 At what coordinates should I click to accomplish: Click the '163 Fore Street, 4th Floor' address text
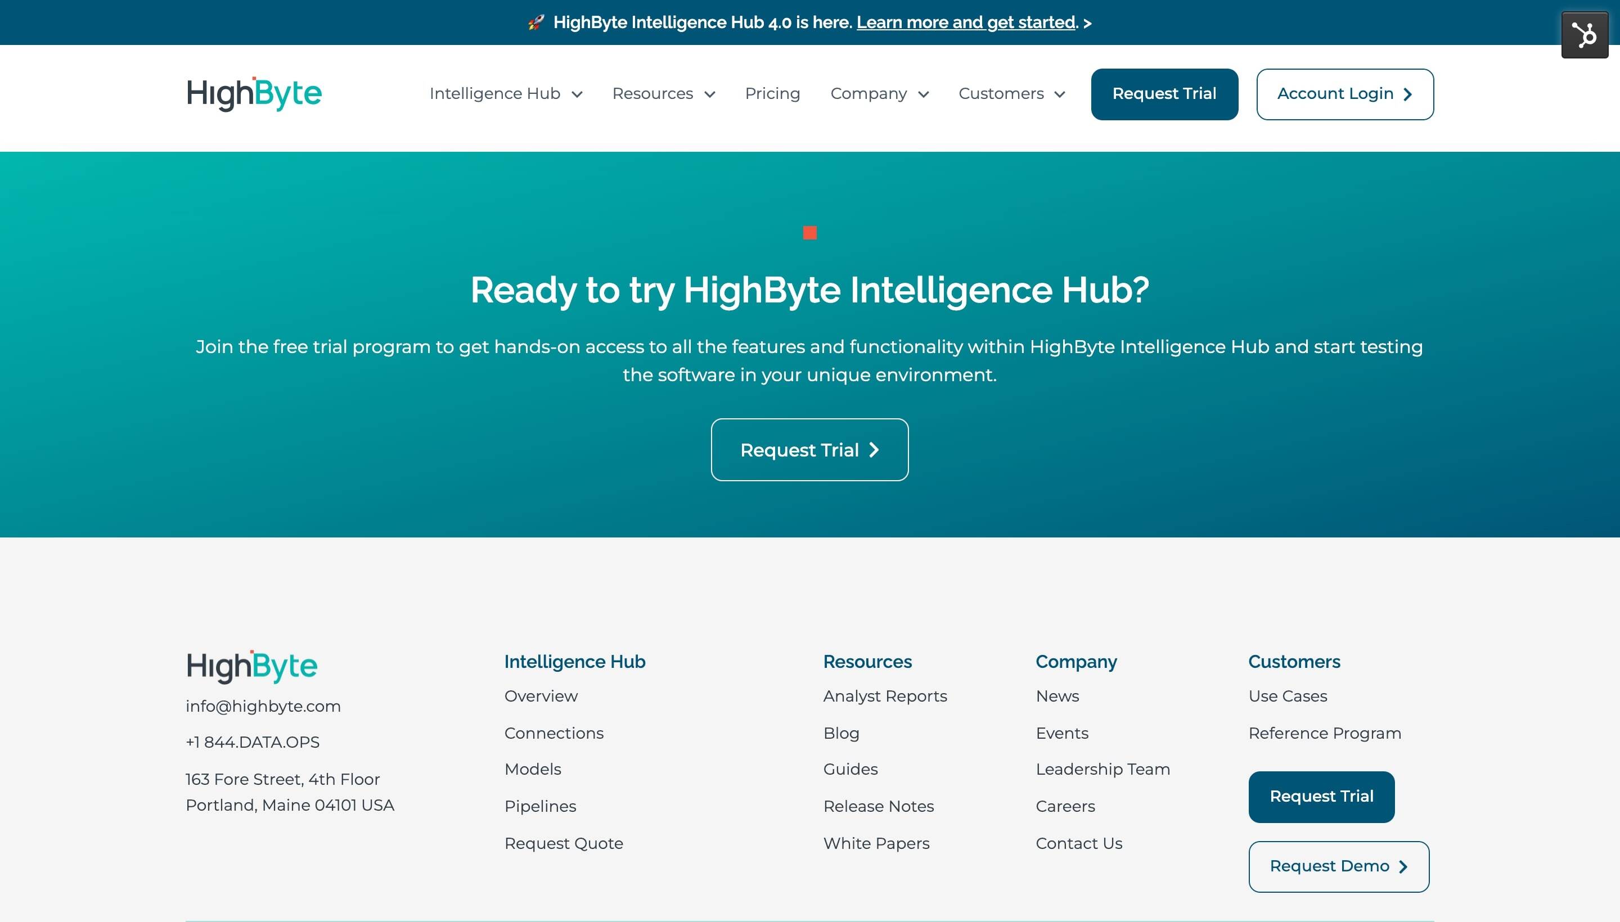282,779
